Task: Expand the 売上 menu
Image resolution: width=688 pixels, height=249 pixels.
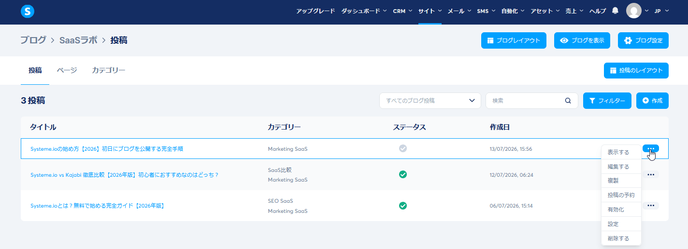Action: pyautogui.click(x=574, y=11)
